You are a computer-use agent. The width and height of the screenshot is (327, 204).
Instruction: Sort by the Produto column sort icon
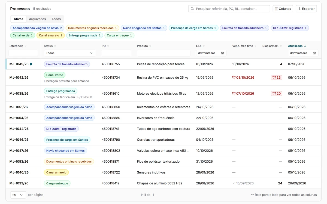click(150, 46)
